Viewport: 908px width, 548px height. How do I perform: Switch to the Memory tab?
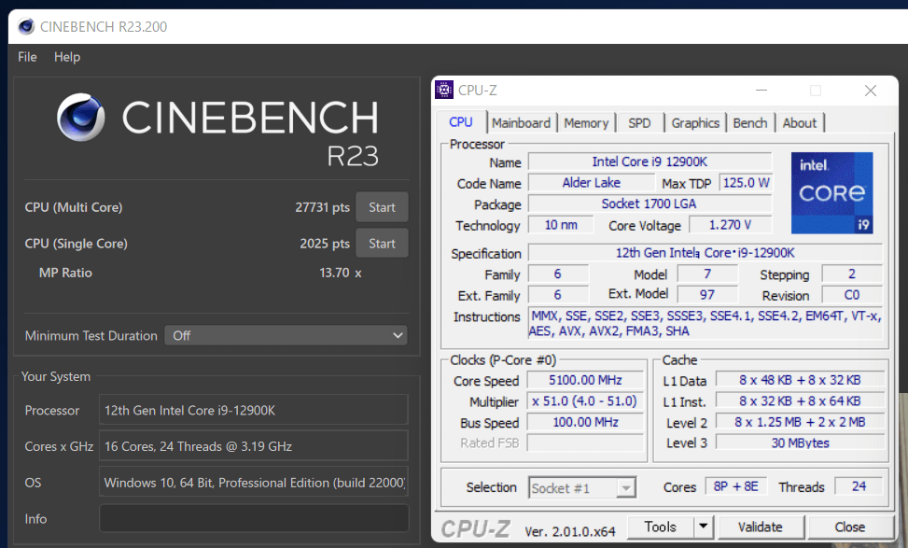point(586,123)
